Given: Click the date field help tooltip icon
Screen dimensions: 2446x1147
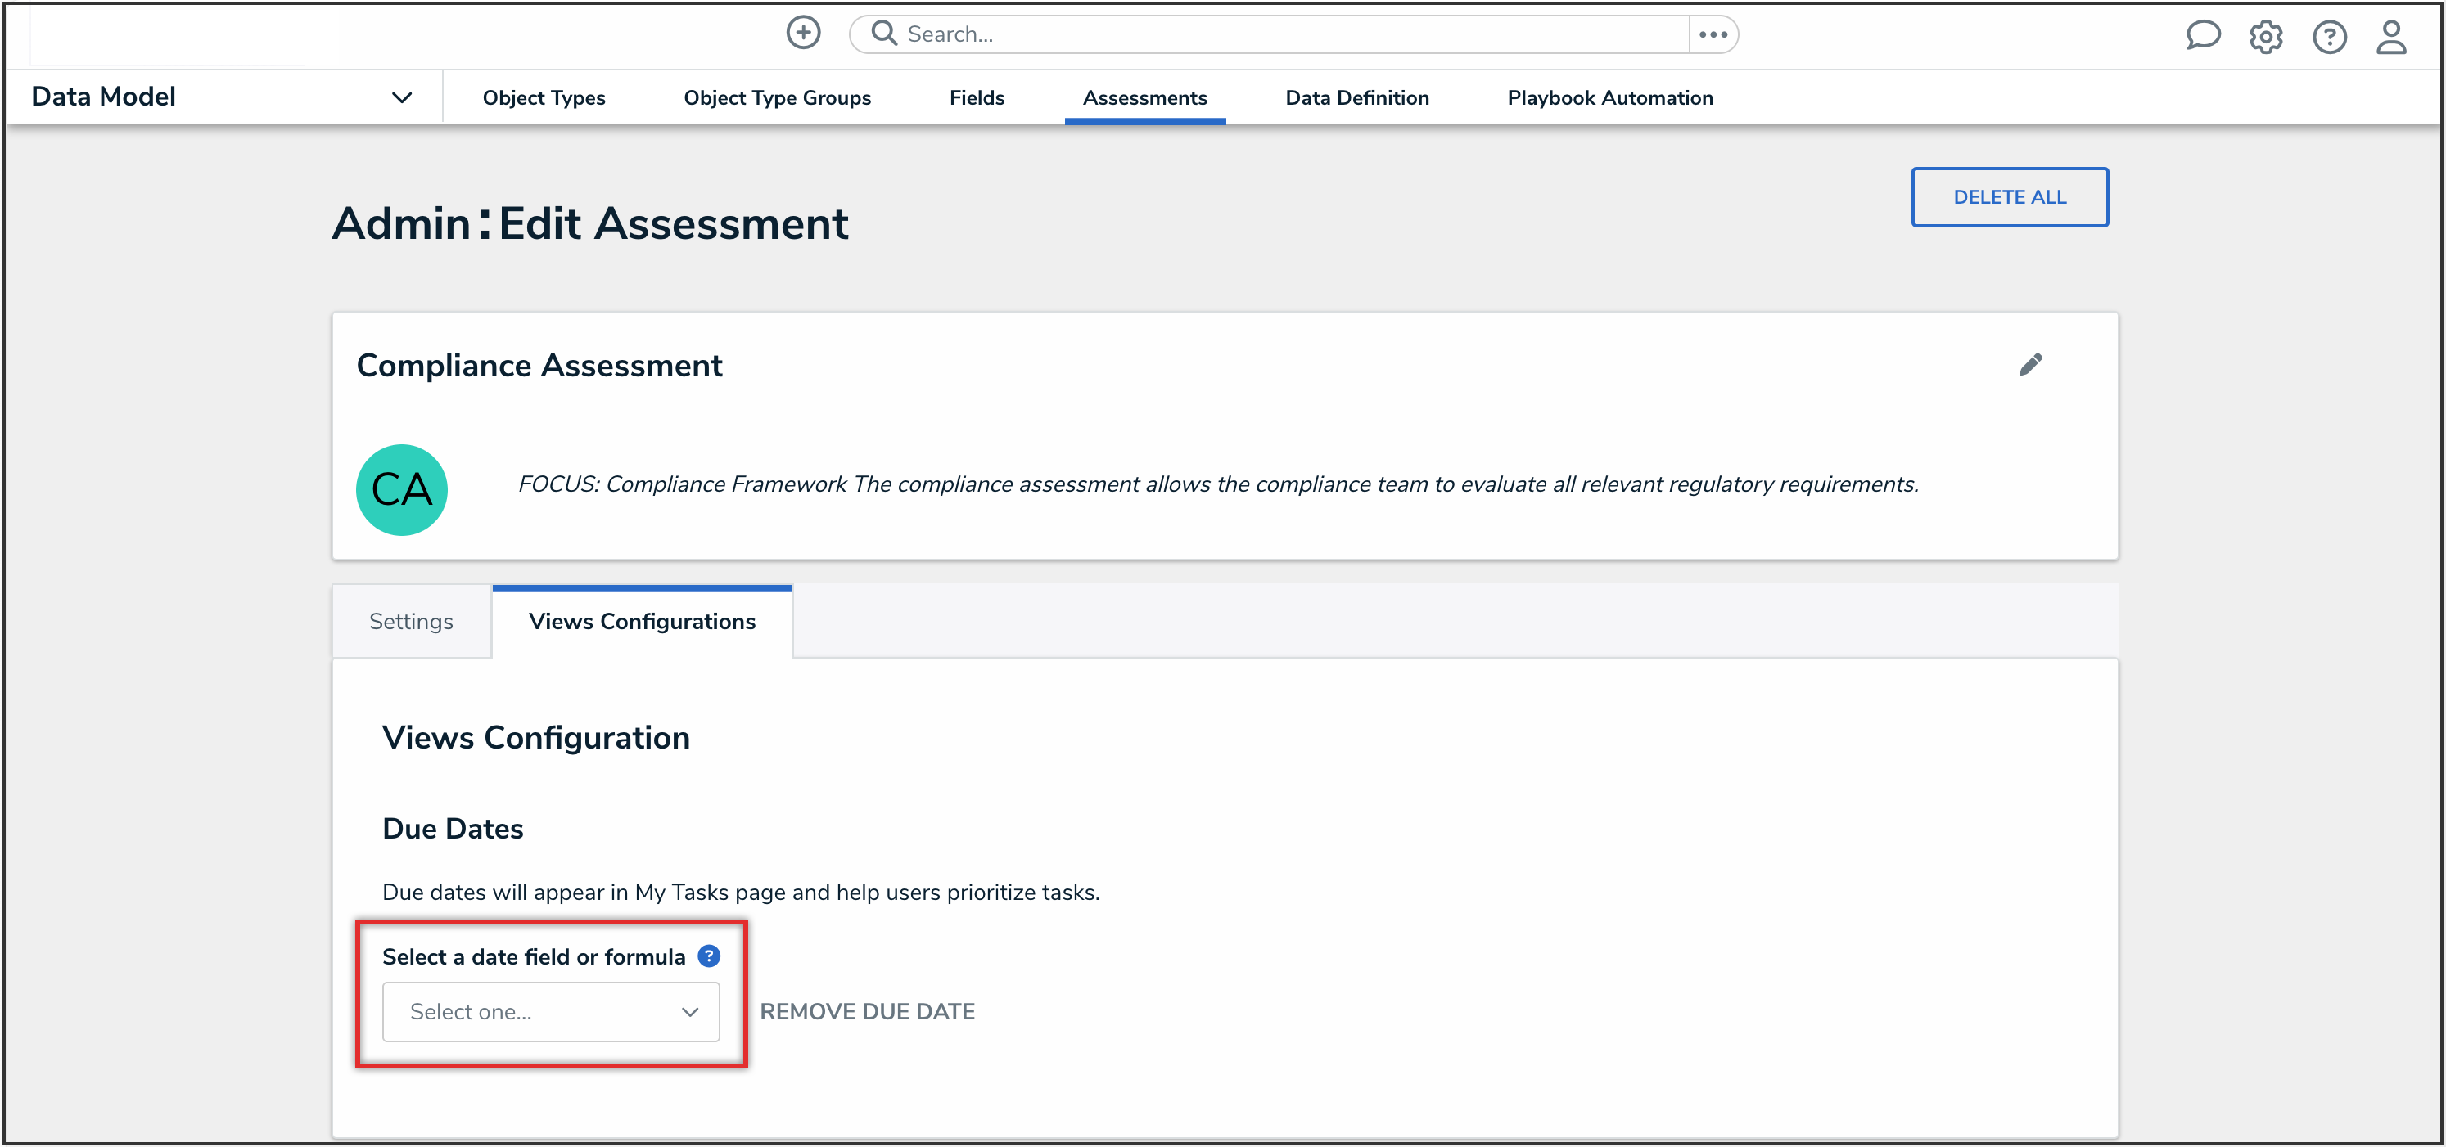Looking at the screenshot, I should coord(709,956).
